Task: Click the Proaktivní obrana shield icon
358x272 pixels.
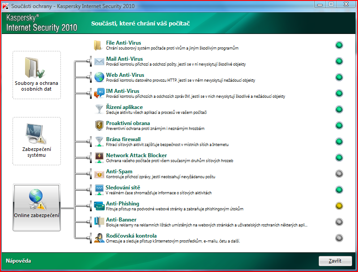Action: 99,126
